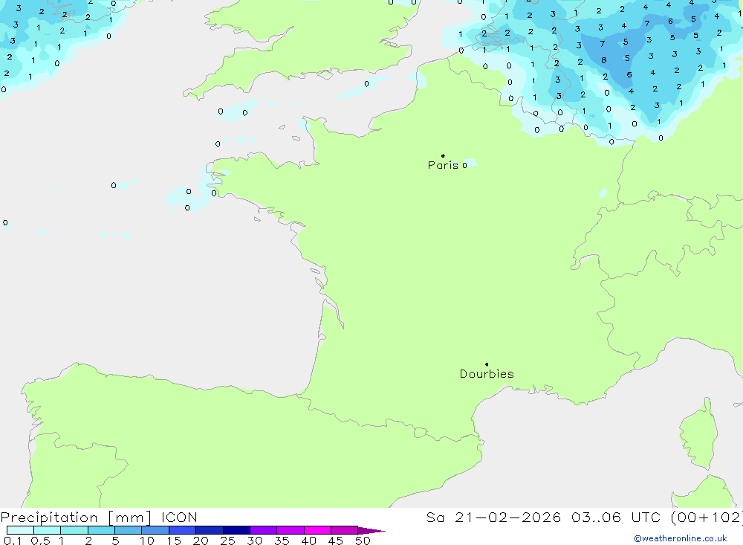Screen dimensions: 743x545
Task: Select the black dot marking Paris
Action: pos(443,155)
